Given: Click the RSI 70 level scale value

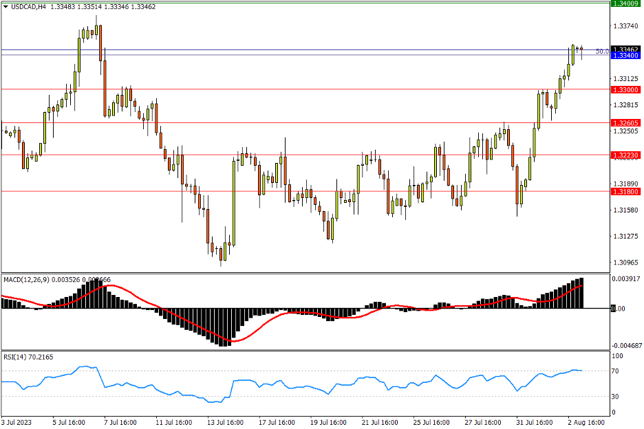Looking at the screenshot, I should click(x=617, y=371).
